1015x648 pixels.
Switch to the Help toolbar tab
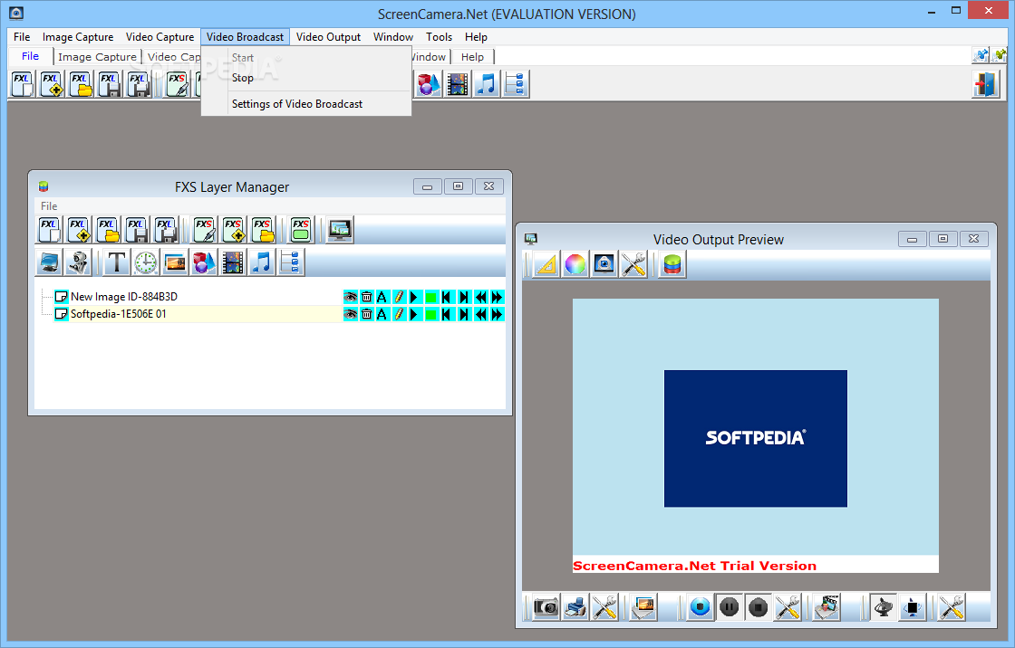pos(472,57)
